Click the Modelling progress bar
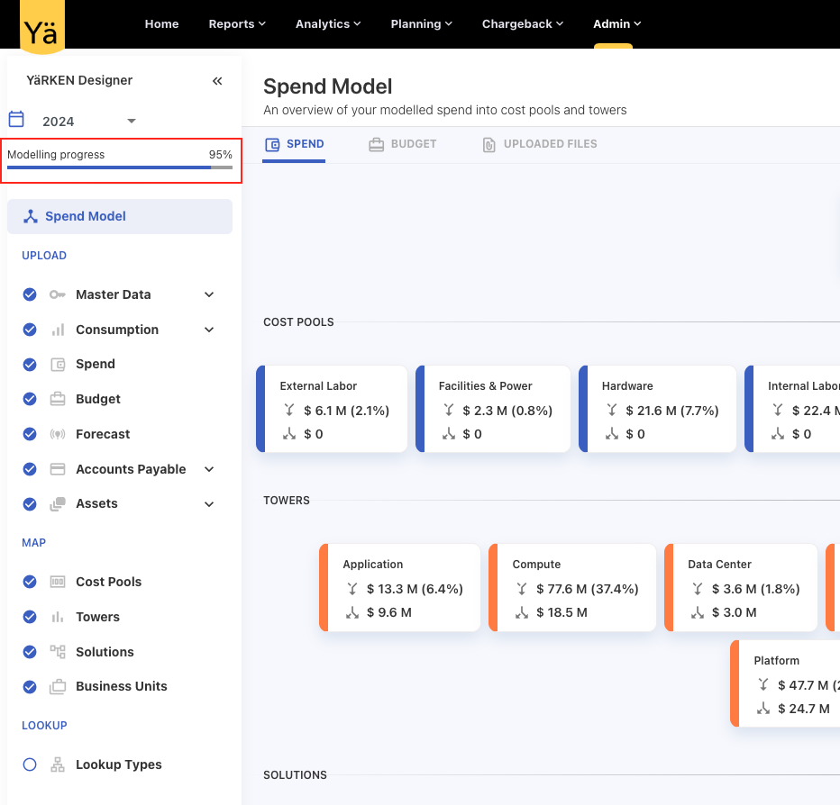 pos(120,167)
